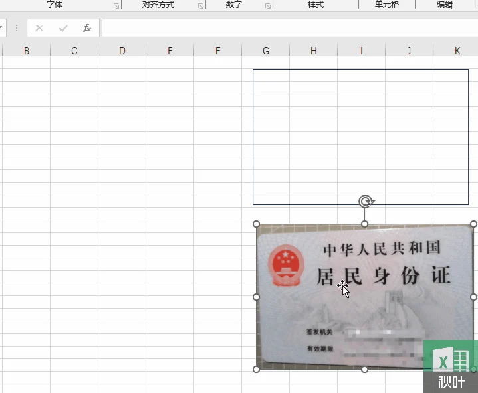Select the ID card picture
The height and width of the screenshot is (393, 478).
(364, 297)
